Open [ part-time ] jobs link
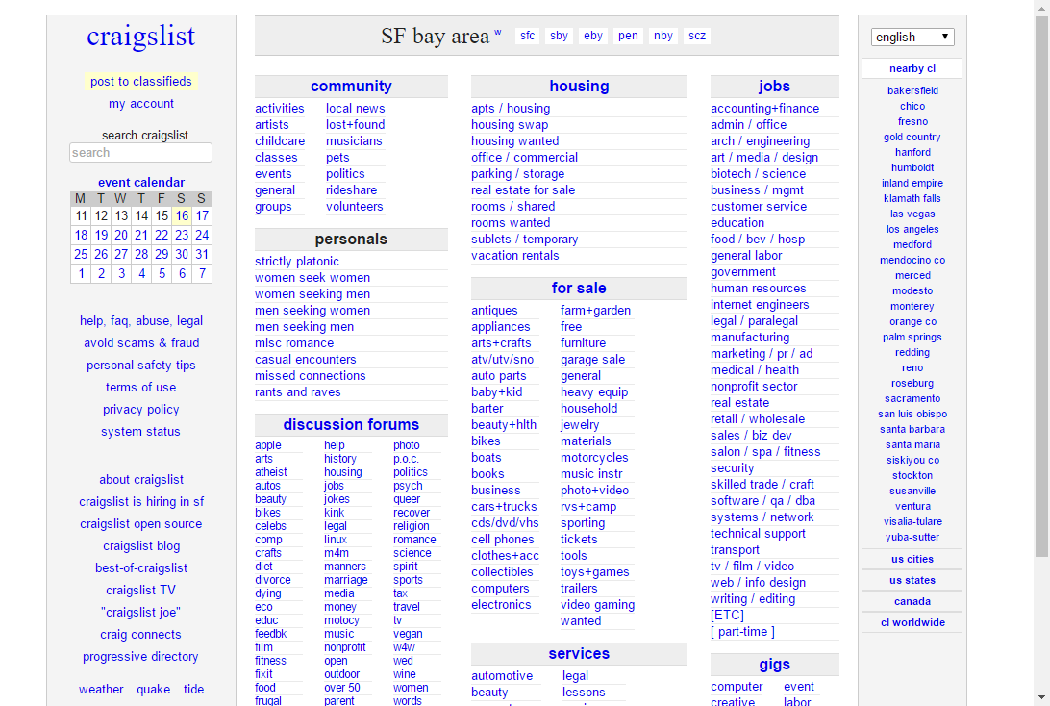1050x706 pixels. pos(742,632)
